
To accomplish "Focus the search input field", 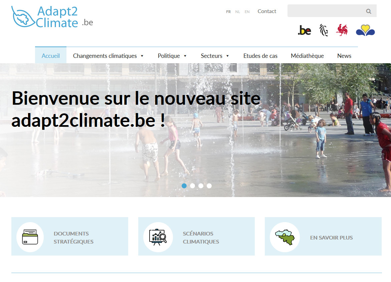I will coord(326,11).
